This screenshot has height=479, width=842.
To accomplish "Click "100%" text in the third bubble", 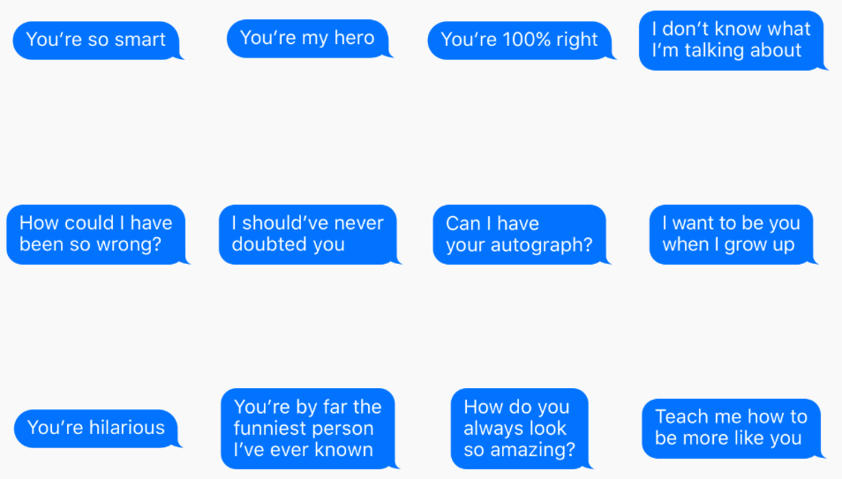I will click(527, 39).
